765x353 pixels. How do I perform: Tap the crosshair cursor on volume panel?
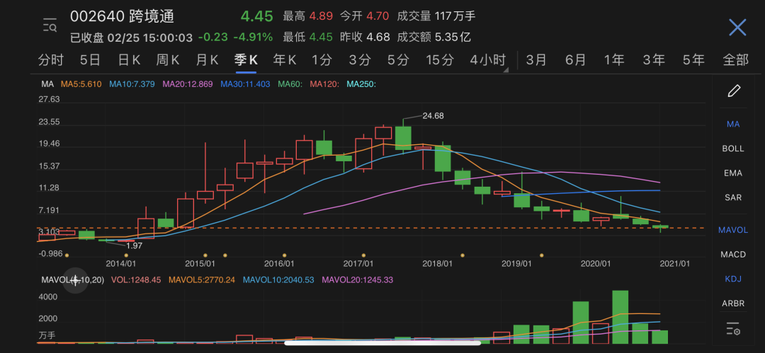(75, 280)
